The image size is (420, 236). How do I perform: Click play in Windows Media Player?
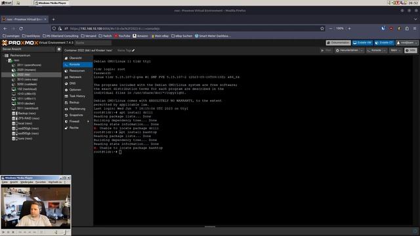click(x=3, y=232)
